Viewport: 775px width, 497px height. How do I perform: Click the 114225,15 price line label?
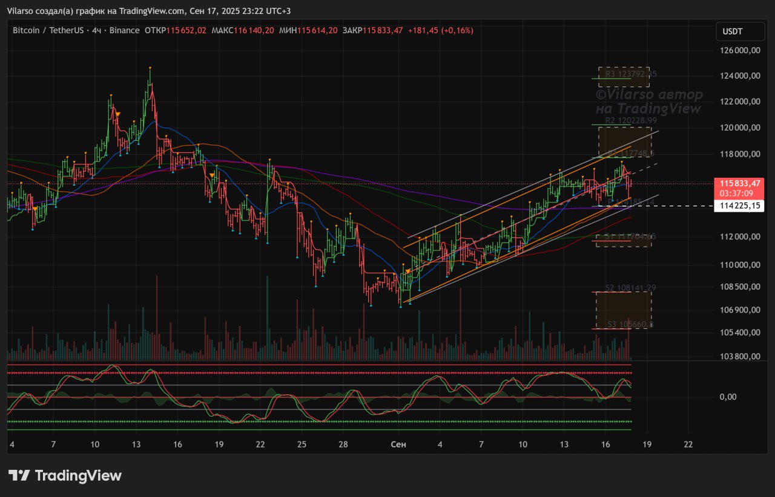coord(739,206)
